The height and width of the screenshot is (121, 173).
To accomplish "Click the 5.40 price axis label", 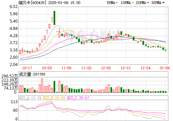I will [x=14, y=21].
